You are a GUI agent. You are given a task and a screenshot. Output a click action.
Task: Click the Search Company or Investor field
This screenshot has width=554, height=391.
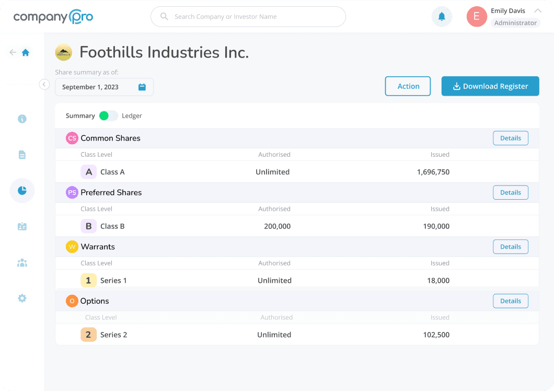click(x=248, y=17)
